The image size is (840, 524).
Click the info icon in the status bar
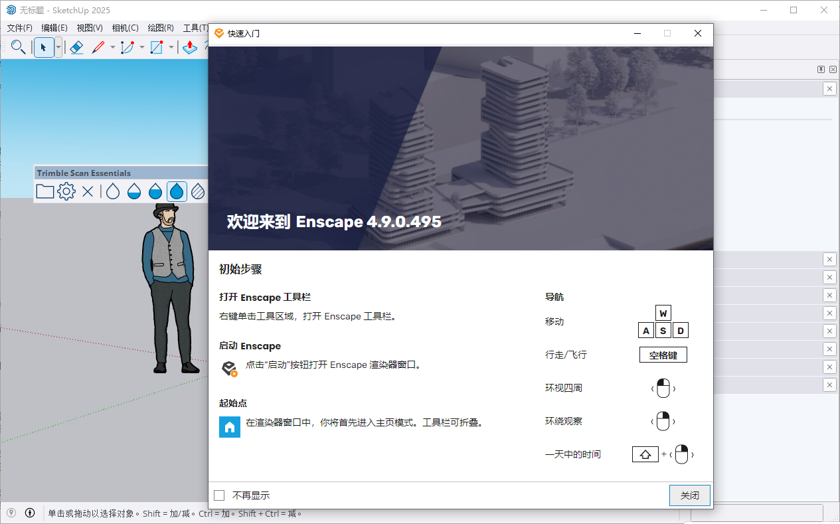(x=30, y=512)
